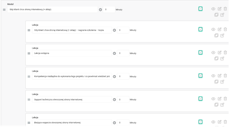Click the edit pencil for the 'nagranie szkolenia – kopia' lesson
This screenshot has height=129, width=231.
coord(220,30)
